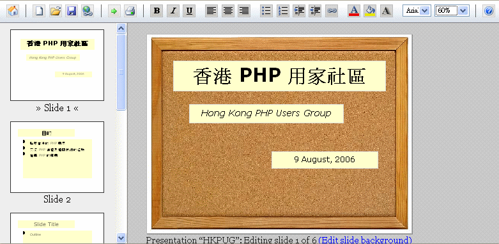Center align the text

228,11
